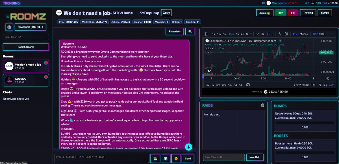Focus the Enter X.com URL field
The width and height of the screenshot is (339, 164).
tap(224, 157)
